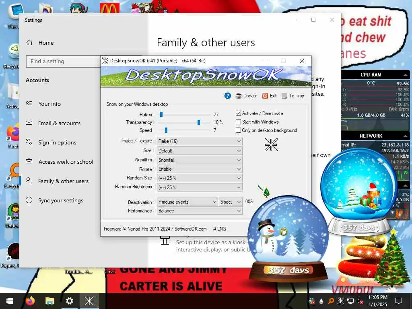Click the Family & other users person-plus icon
Viewport: 412px width, 309px height.
[x=29, y=181]
